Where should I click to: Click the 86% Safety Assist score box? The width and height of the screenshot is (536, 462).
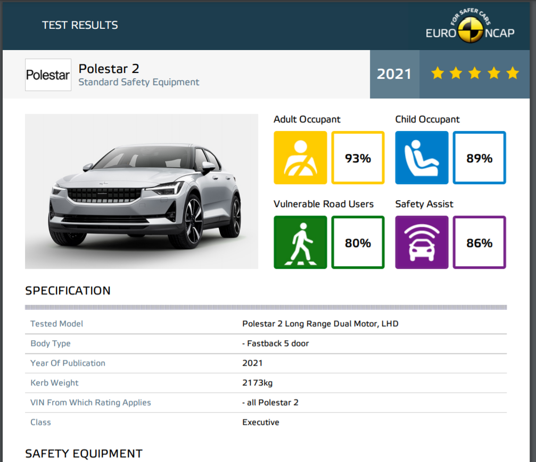click(x=479, y=242)
